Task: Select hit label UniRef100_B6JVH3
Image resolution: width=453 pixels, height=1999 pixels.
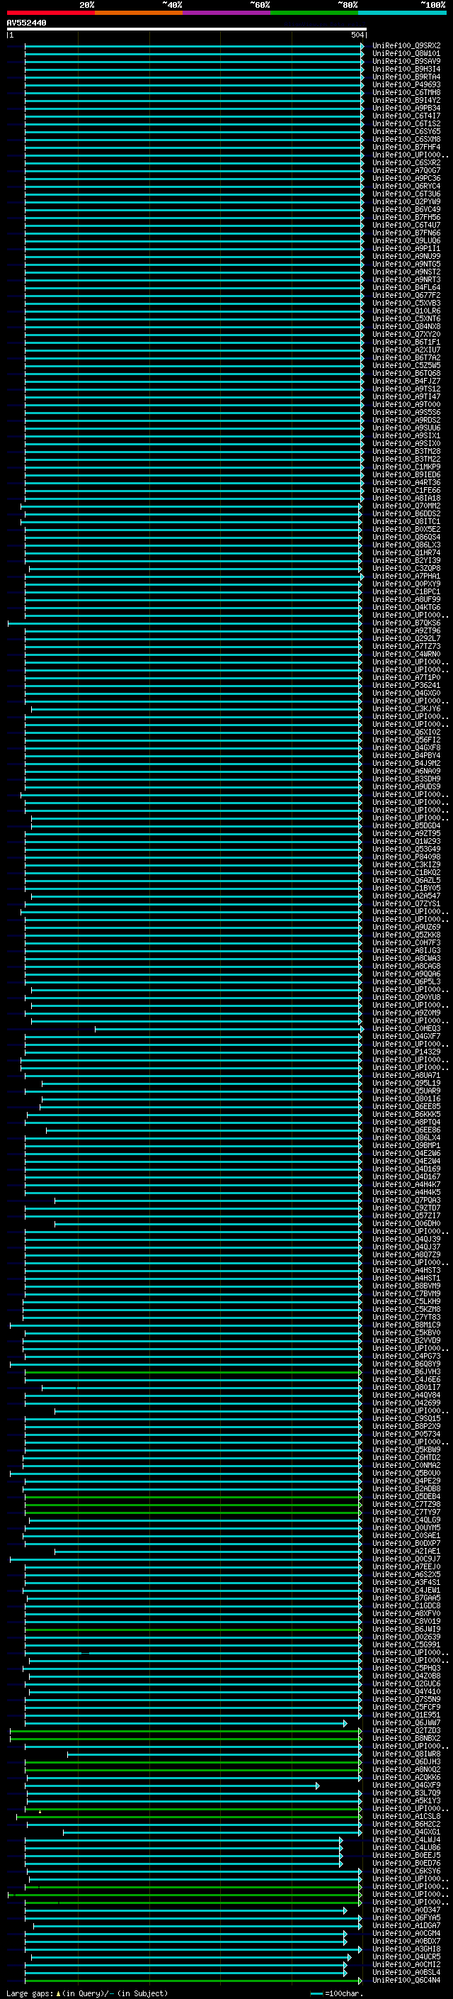Action: 406,1372
